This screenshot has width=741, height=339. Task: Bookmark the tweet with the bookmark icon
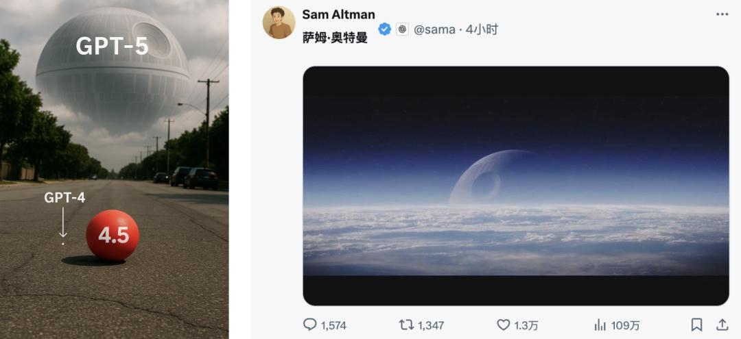(x=696, y=325)
